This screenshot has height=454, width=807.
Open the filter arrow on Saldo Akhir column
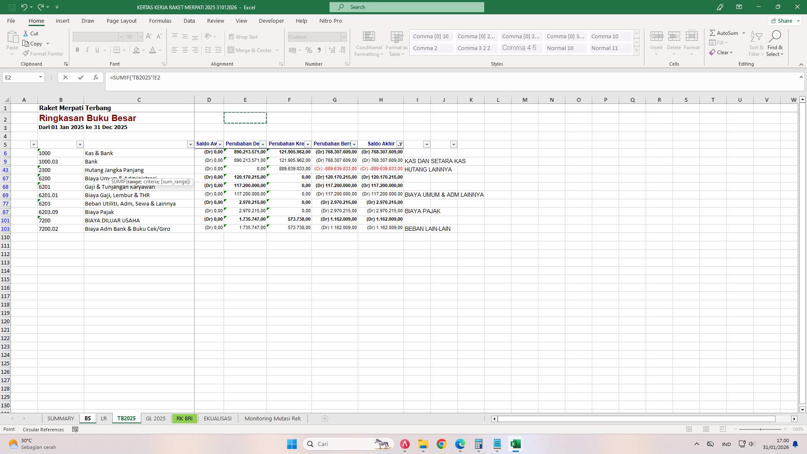click(x=401, y=144)
